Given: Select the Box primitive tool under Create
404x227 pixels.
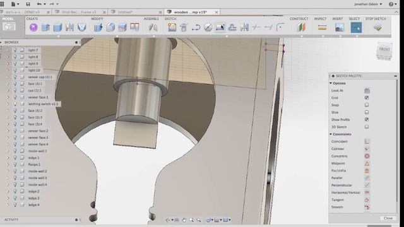Looking at the screenshot, I should [57, 27].
